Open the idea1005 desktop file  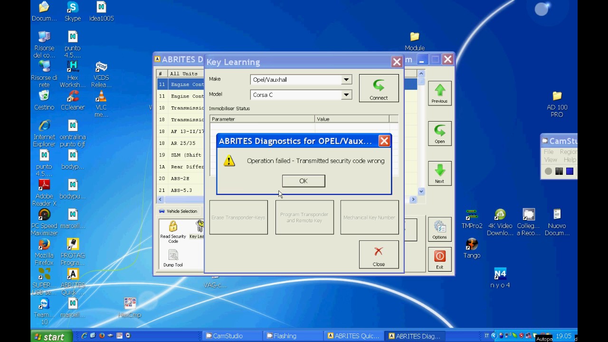pos(101,11)
